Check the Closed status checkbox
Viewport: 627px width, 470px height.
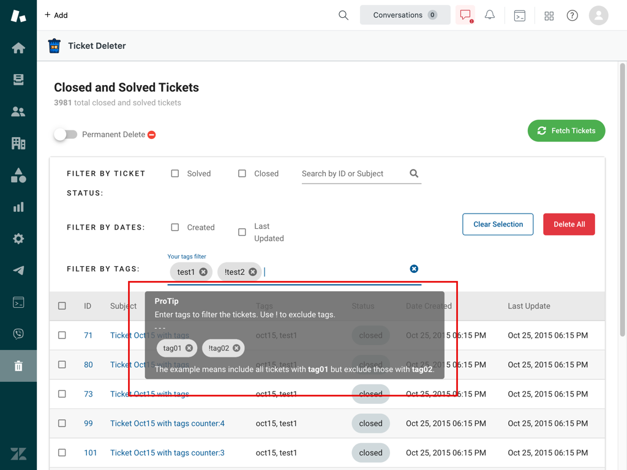pyautogui.click(x=242, y=173)
